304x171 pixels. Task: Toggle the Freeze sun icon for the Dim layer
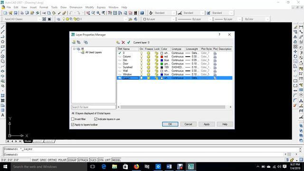[149, 60]
